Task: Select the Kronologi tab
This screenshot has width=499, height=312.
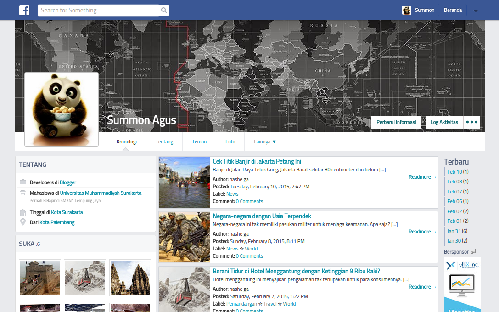Action: tap(127, 142)
